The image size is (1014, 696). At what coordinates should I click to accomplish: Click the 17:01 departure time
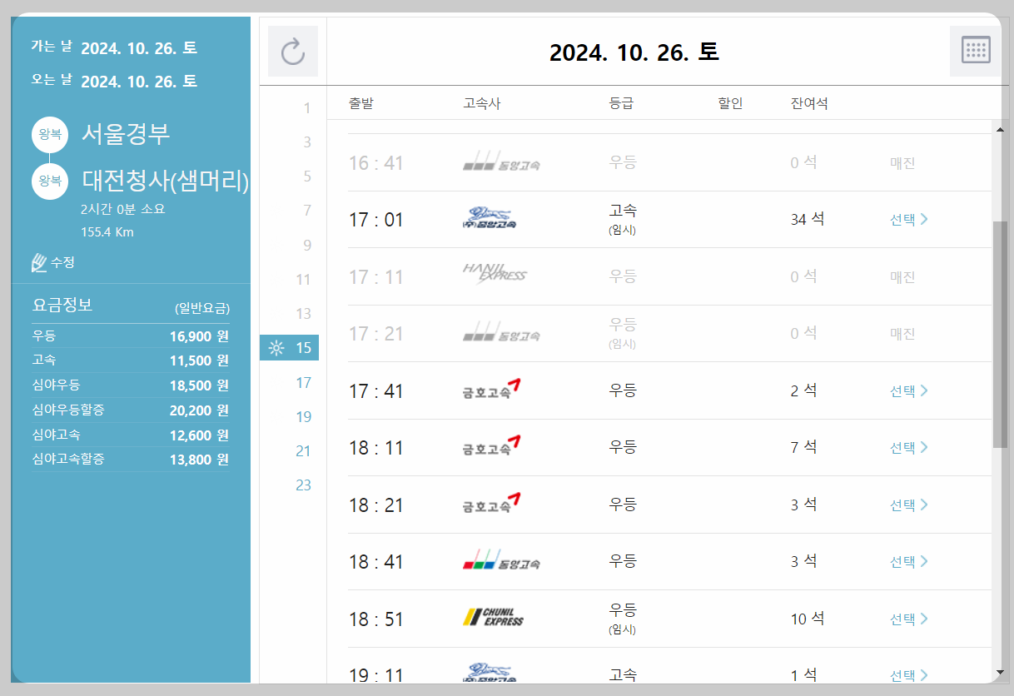pyautogui.click(x=375, y=220)
